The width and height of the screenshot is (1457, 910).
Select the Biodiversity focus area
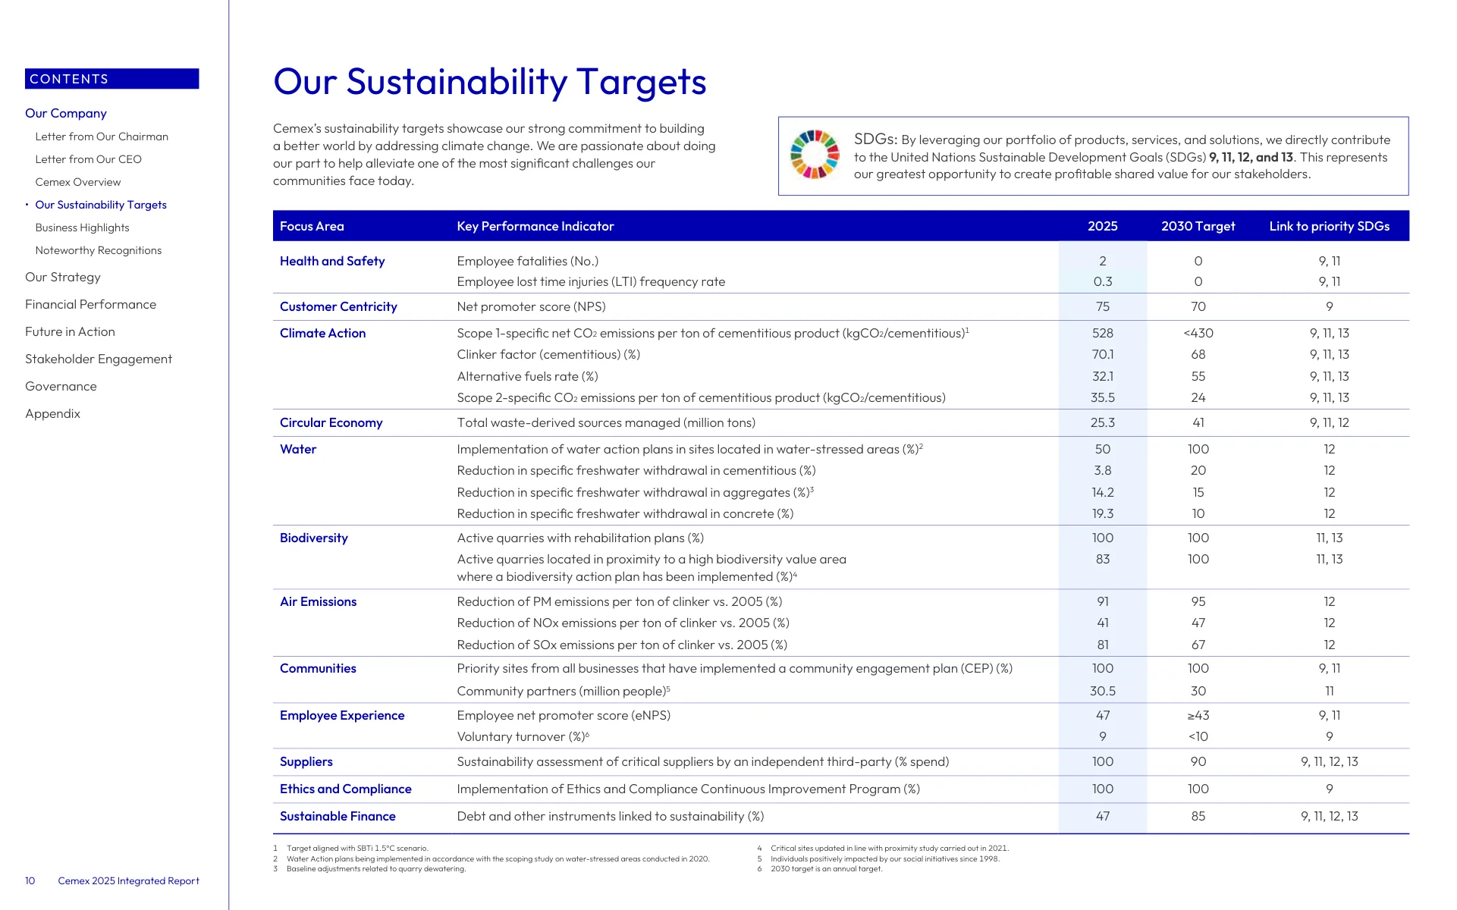click(x=314, y=538)
